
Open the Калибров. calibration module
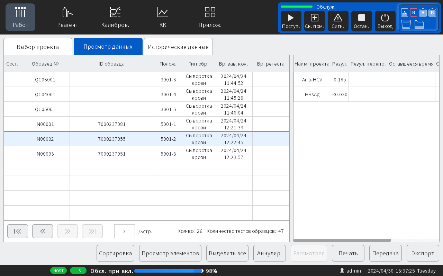point(115,17)
